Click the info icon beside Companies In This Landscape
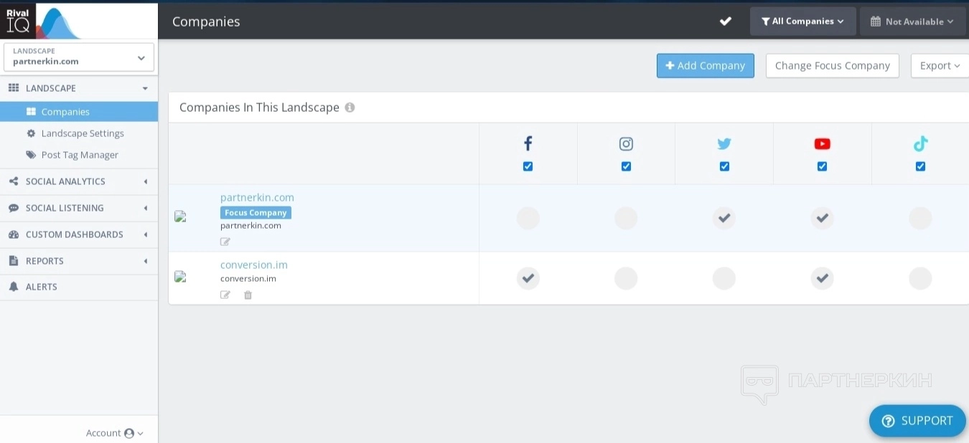This screenshot has height=443, width=969. tap(350, 108)
